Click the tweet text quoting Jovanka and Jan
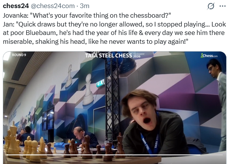Screen dimensions: 227x164 click(x=114, y=28)
